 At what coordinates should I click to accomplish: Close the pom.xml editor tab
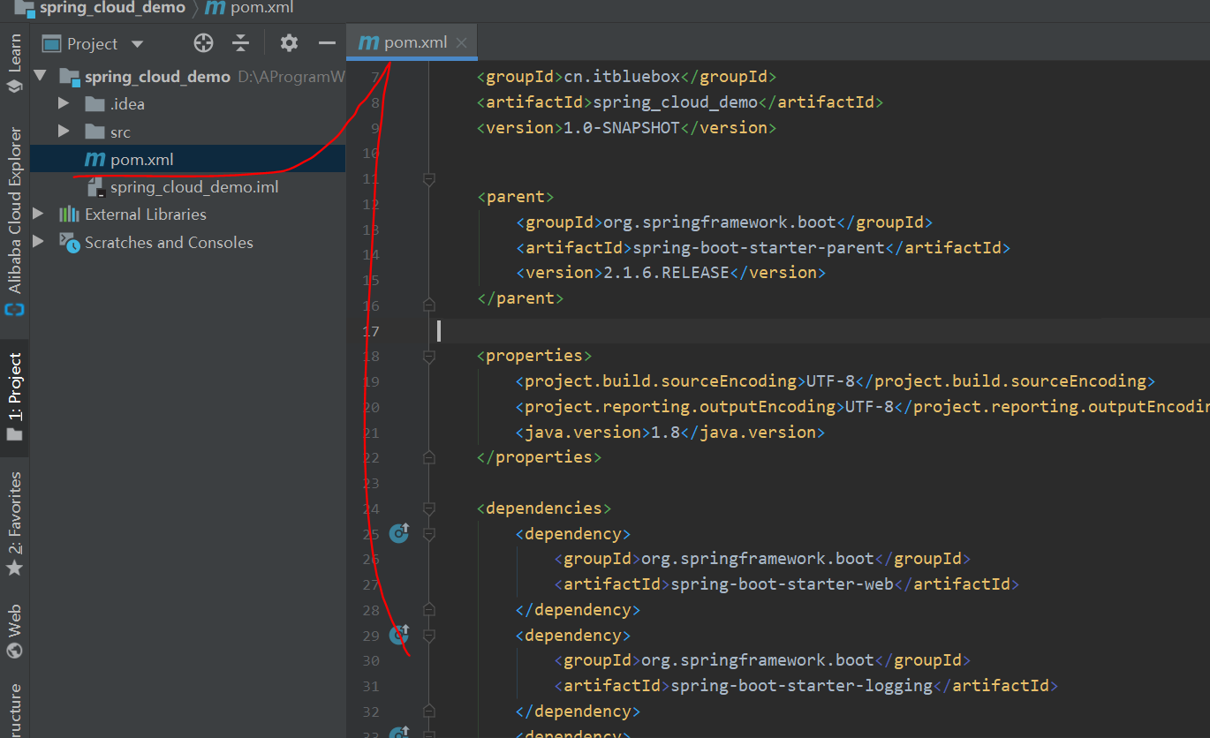pyautogui.click(x=462, y=42)
